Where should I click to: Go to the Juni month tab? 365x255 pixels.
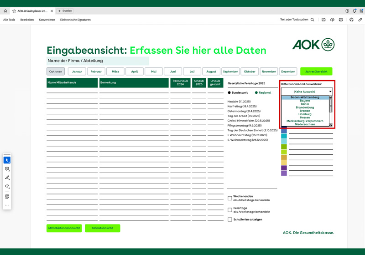click(173, 71)
